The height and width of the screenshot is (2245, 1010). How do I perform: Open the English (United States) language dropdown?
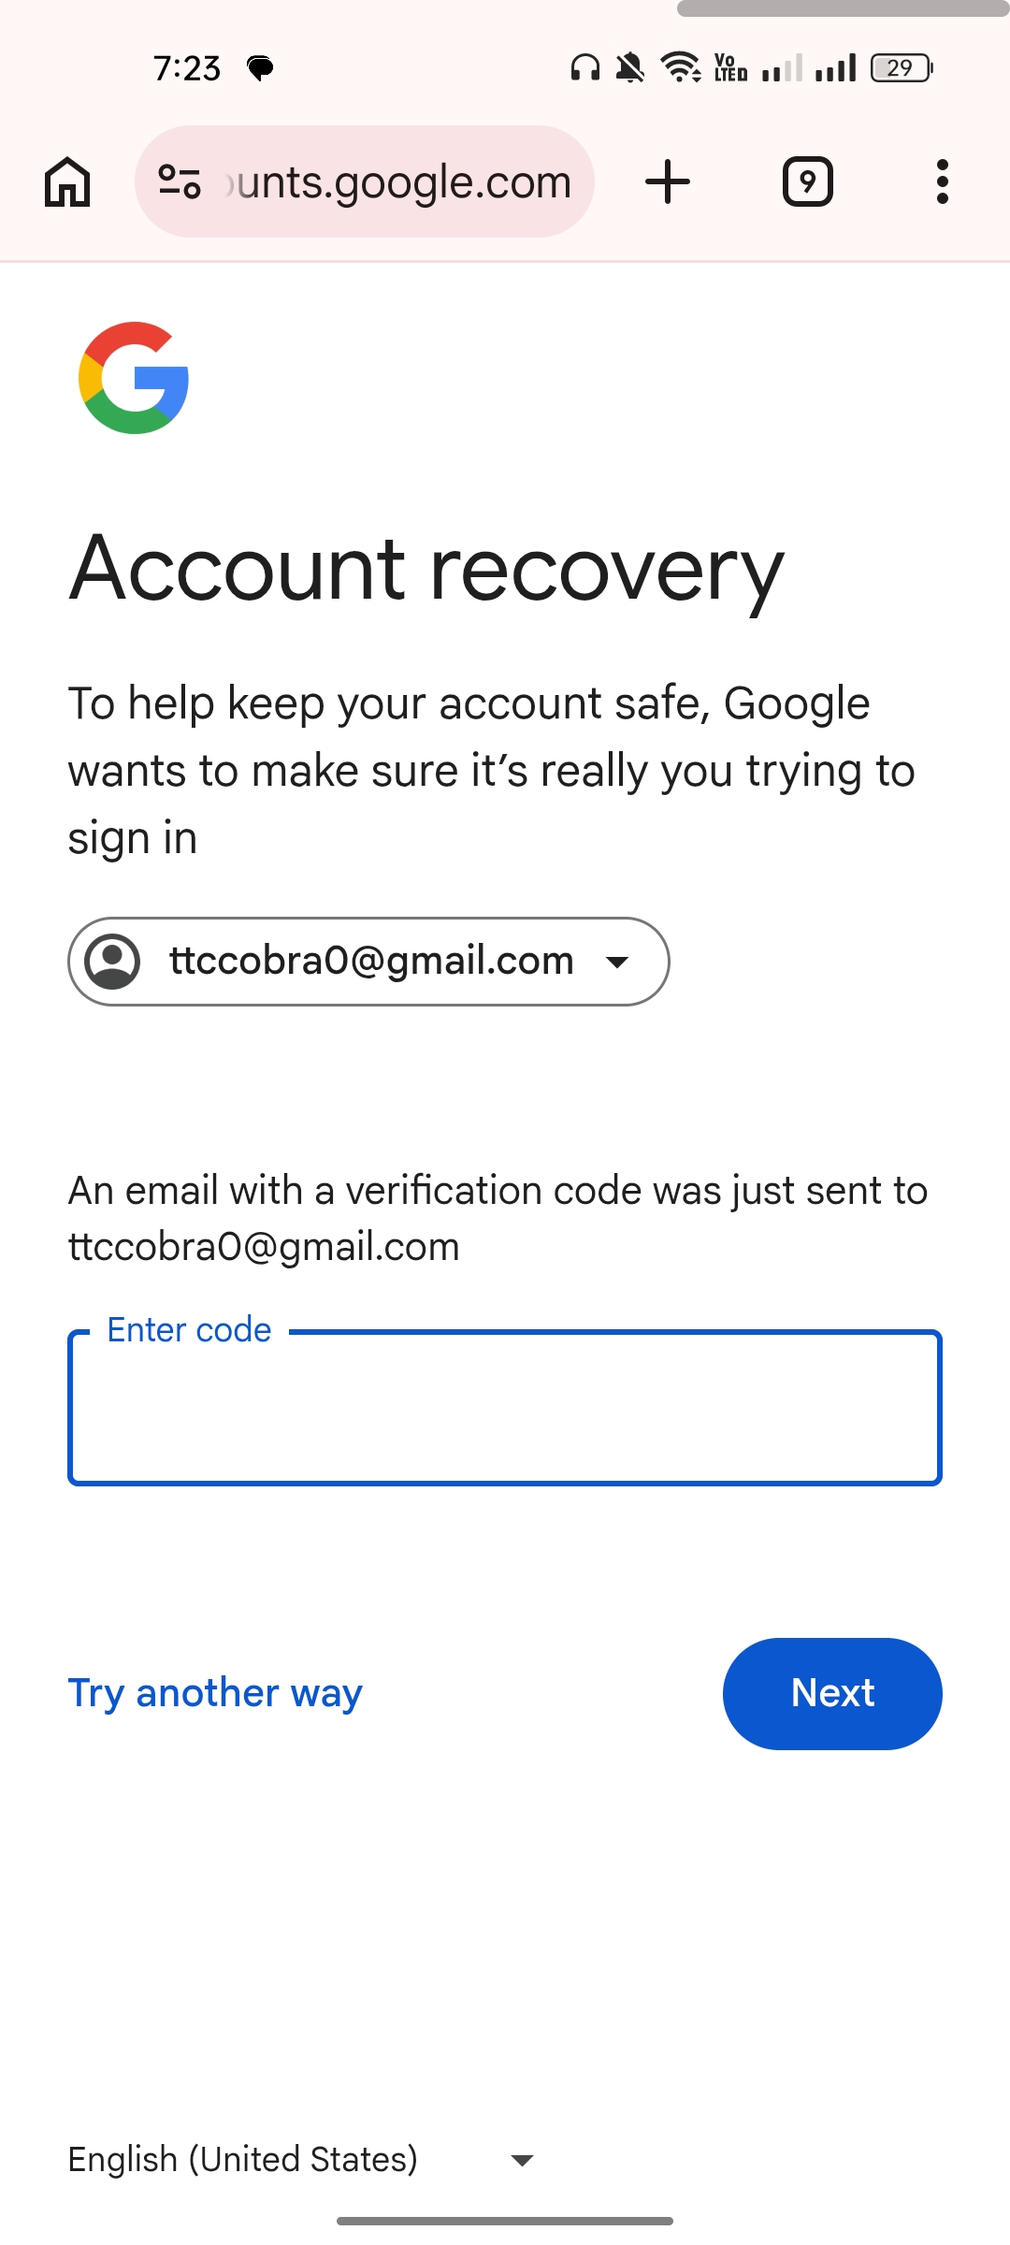(x=243, y=2159)
